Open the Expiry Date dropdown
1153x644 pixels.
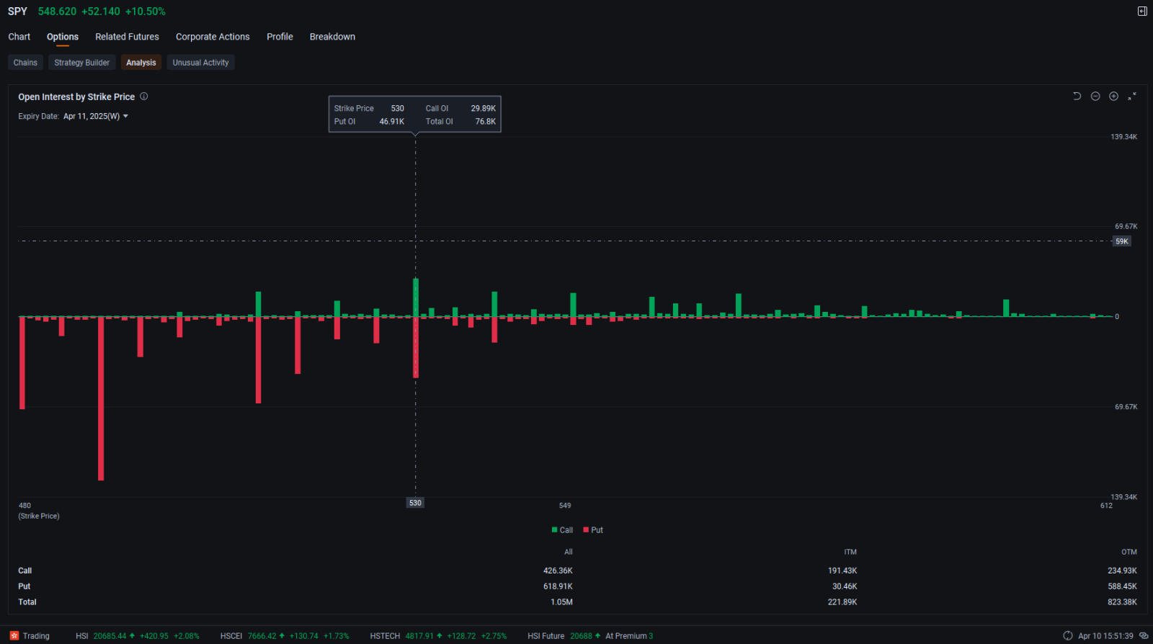95,116
